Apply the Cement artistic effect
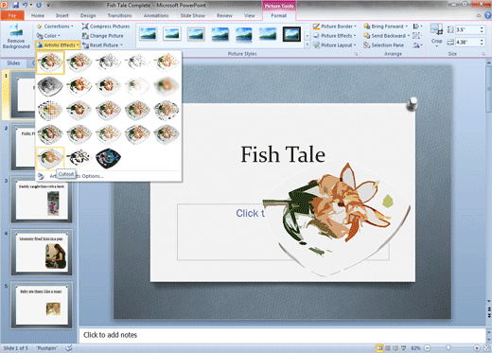The image size is (492, 353). coord(50,134)
